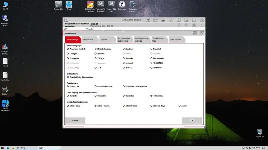Select British English language
The width and height of the screenshot is (268, 150).
(96, 49)
